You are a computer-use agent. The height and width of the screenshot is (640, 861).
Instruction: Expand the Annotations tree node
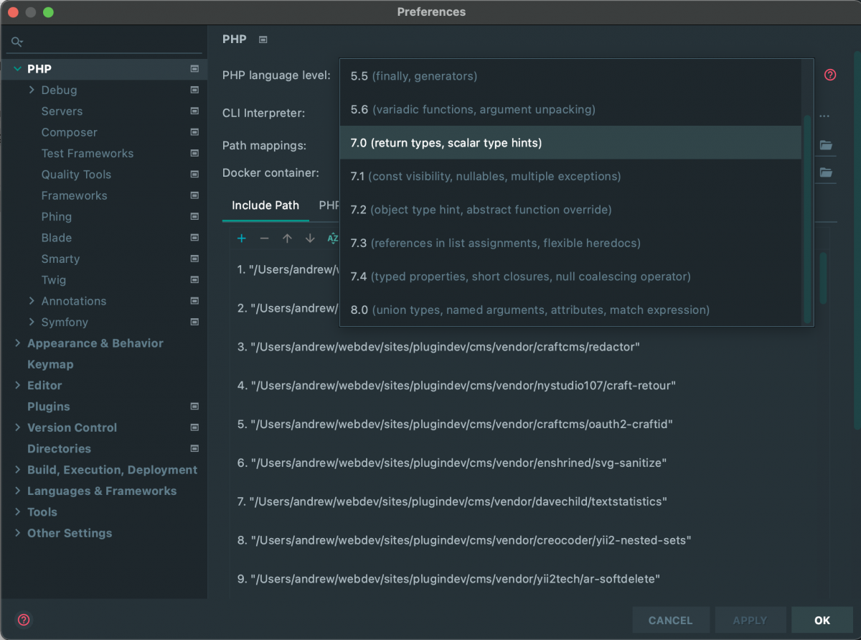[32, 301]
